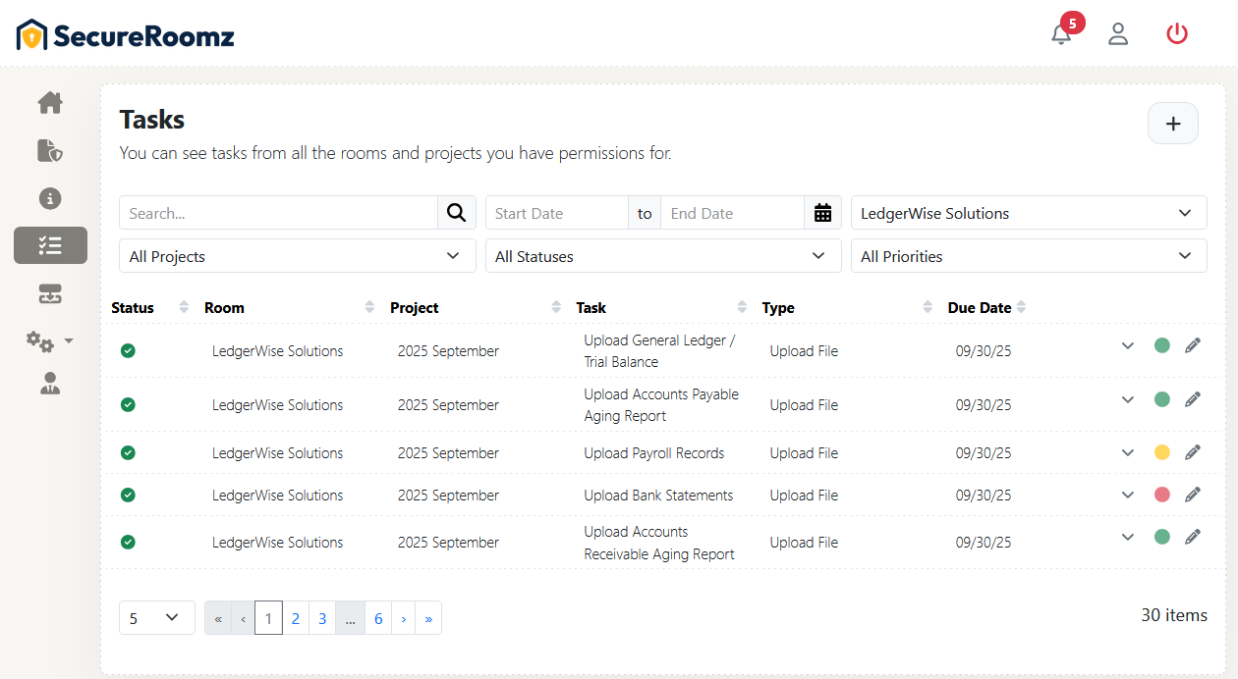Viewport: 1238px width, 679px height.
Task: Open the All Projects dropdown
Action: click(x=297, y=256)
